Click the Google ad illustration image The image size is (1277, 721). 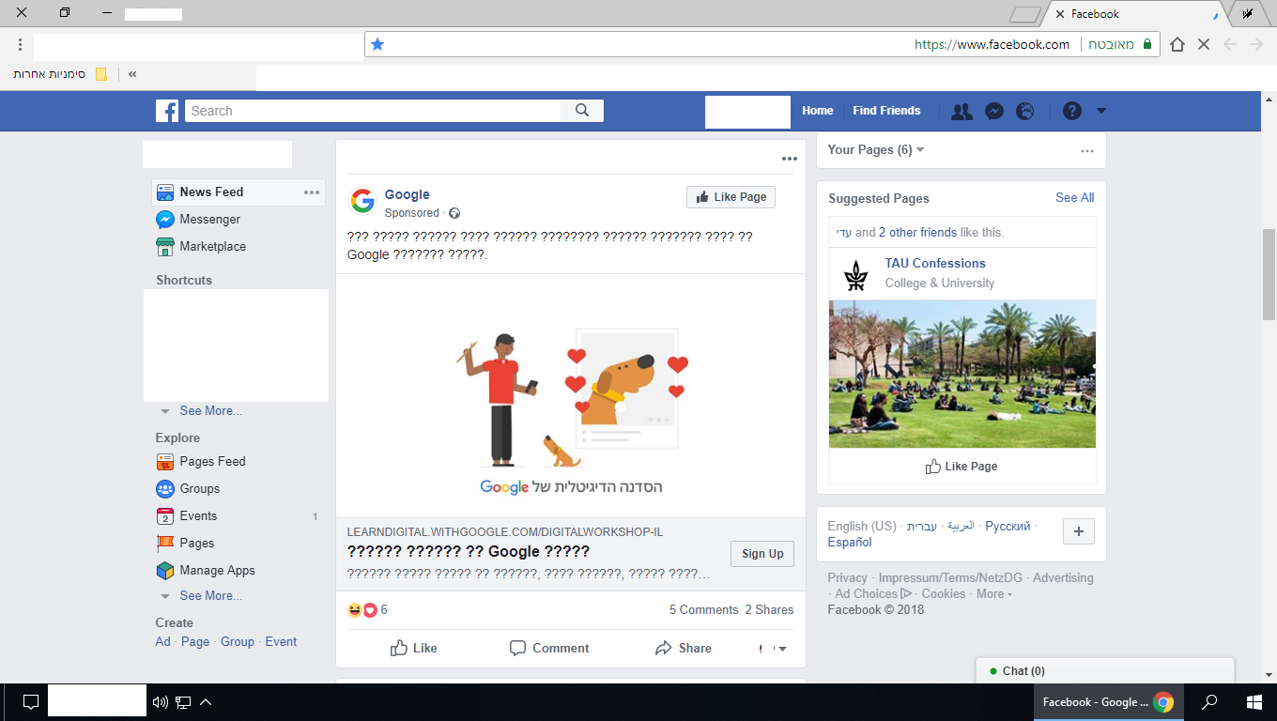(571, 395)
